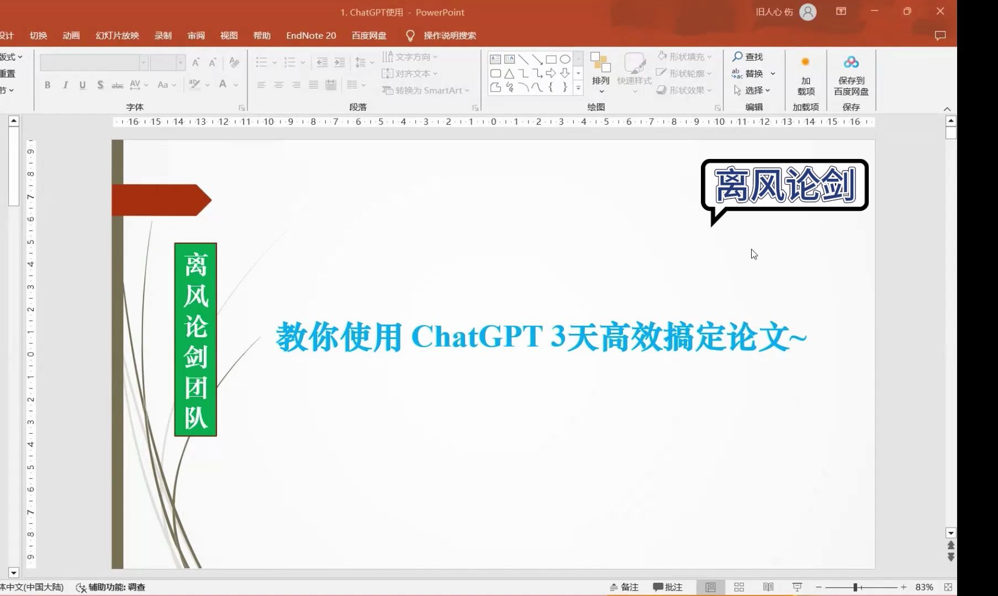This screenshot has height=596, width=998.
Task: Open the add-ins (加载项) button
Action: coord(806,75)
